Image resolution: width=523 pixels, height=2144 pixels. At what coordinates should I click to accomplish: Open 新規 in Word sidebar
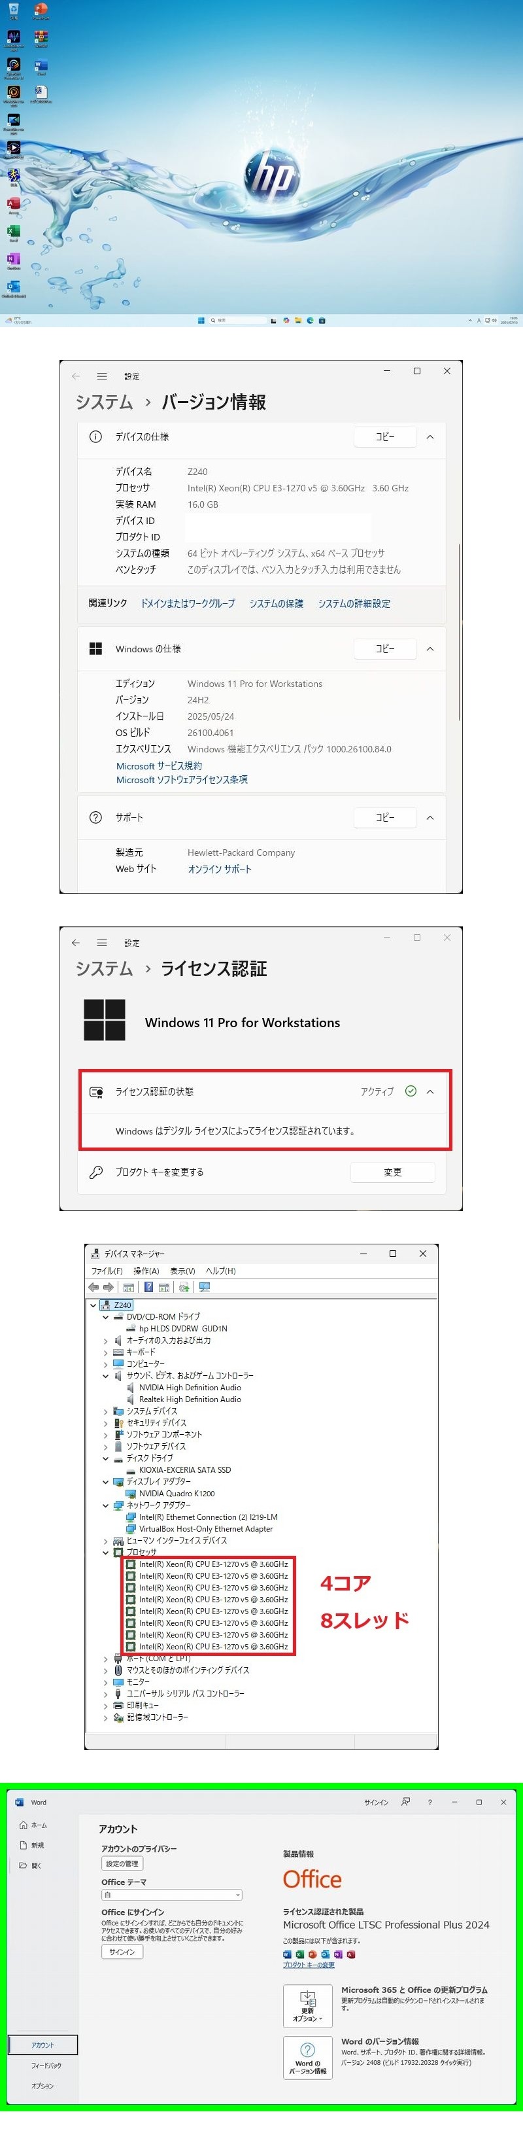tap(33, 1845)
